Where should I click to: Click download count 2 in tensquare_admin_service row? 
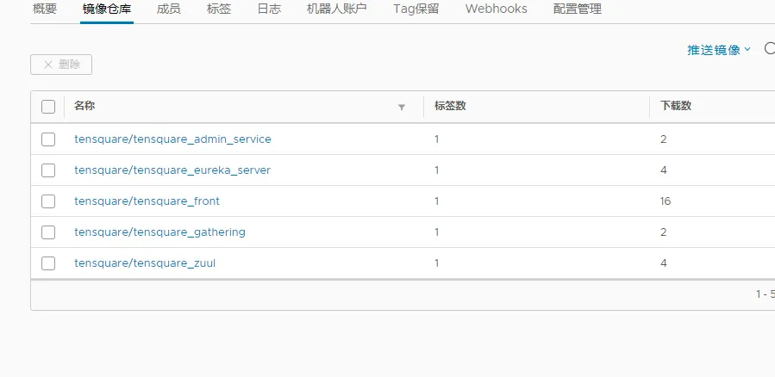(663, 139)
